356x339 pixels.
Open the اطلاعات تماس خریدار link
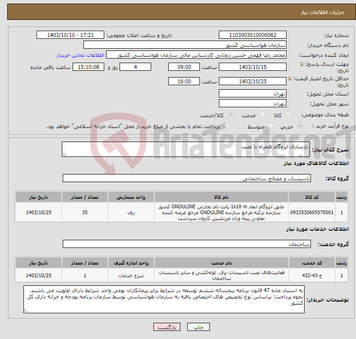point(80,55)
